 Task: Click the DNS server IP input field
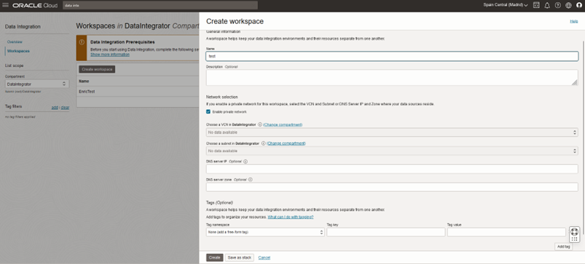392,169
